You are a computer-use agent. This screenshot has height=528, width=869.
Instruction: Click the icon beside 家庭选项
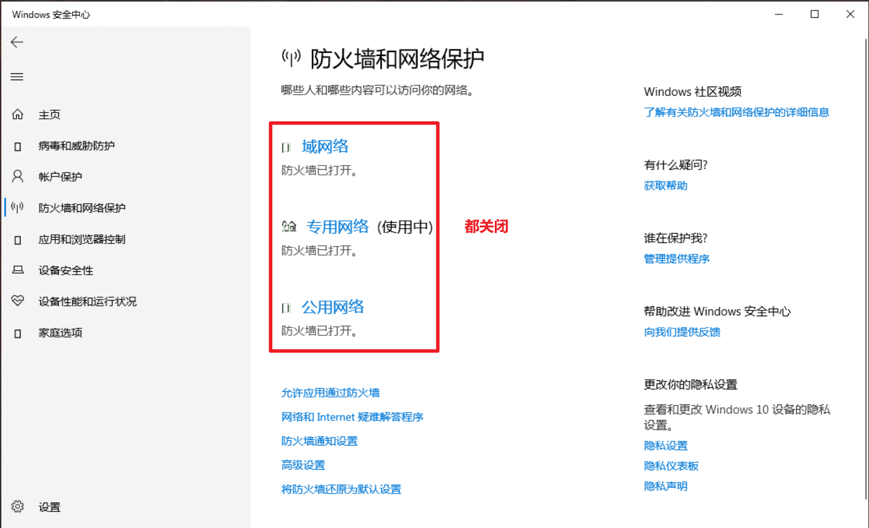[x=18, y=334]
